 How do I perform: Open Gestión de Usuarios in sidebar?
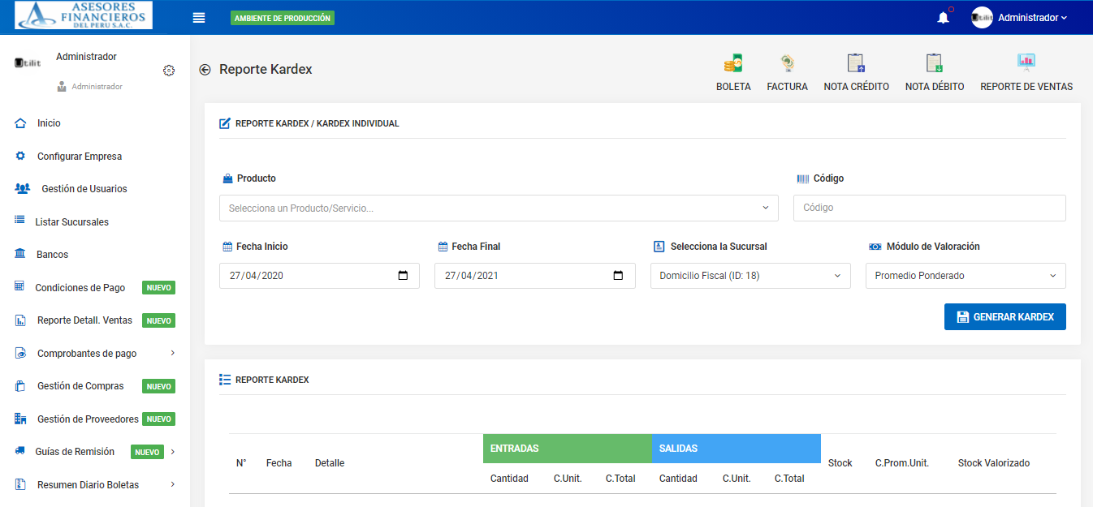[x=84, y=189]
